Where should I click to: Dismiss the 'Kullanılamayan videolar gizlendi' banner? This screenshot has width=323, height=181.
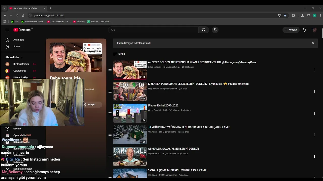[313, 43]
